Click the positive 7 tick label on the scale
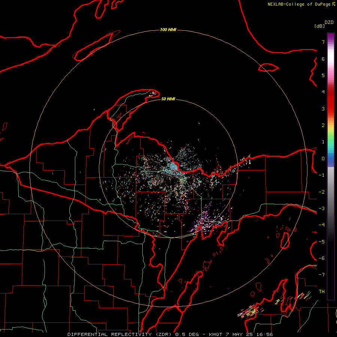 323,42
